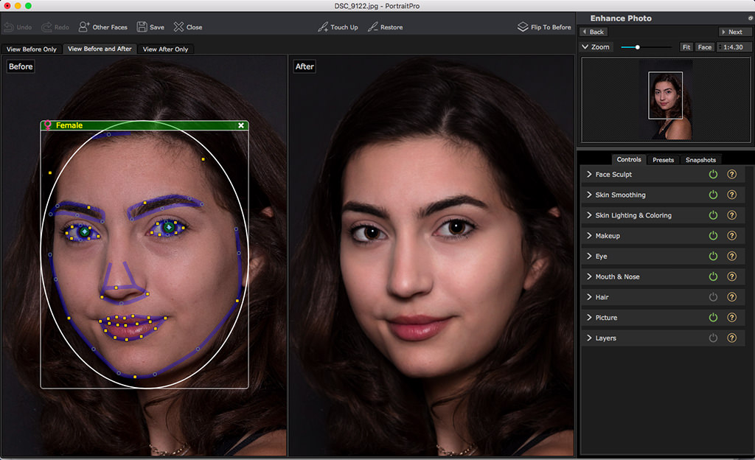The width and height of the screenshot is (755, 460).
Task: Toggle Skin Smoothing power button
Action: pos(713,195)
